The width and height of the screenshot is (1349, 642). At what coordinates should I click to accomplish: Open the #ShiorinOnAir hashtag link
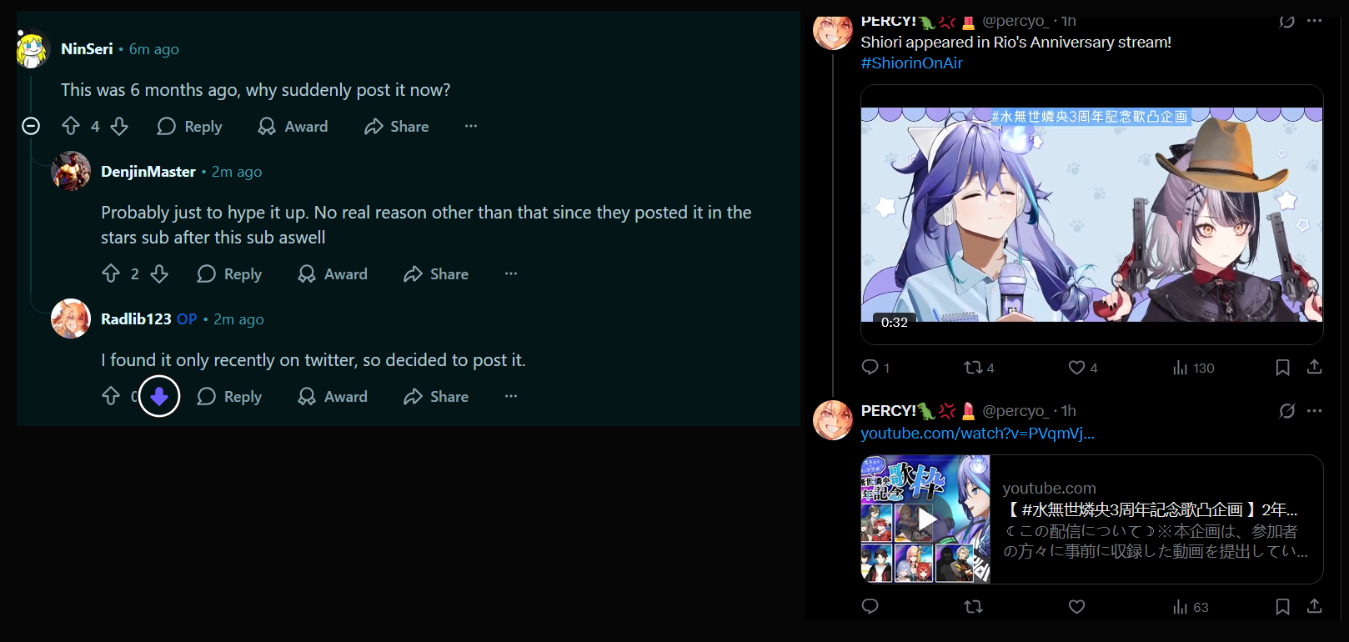pos(911,63)
